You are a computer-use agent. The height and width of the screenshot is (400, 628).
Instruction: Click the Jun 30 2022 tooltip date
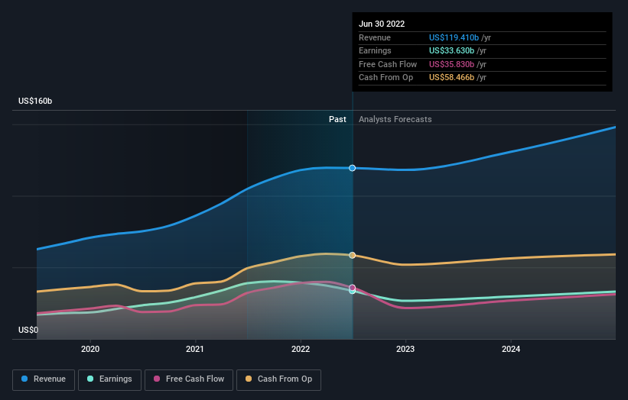pos(382,24)
